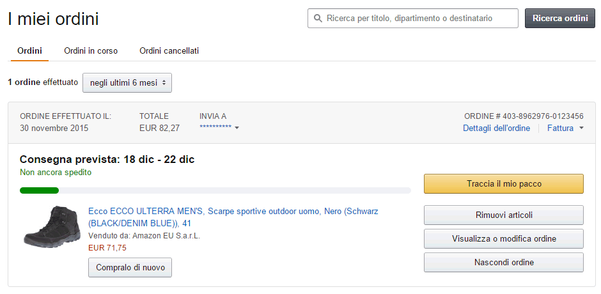Image resolution: width=601 pixels, height=294 pixels.
Task: Open Dettagli dell'ordine link
Action: pyautogui.click(x=496, y=128)
